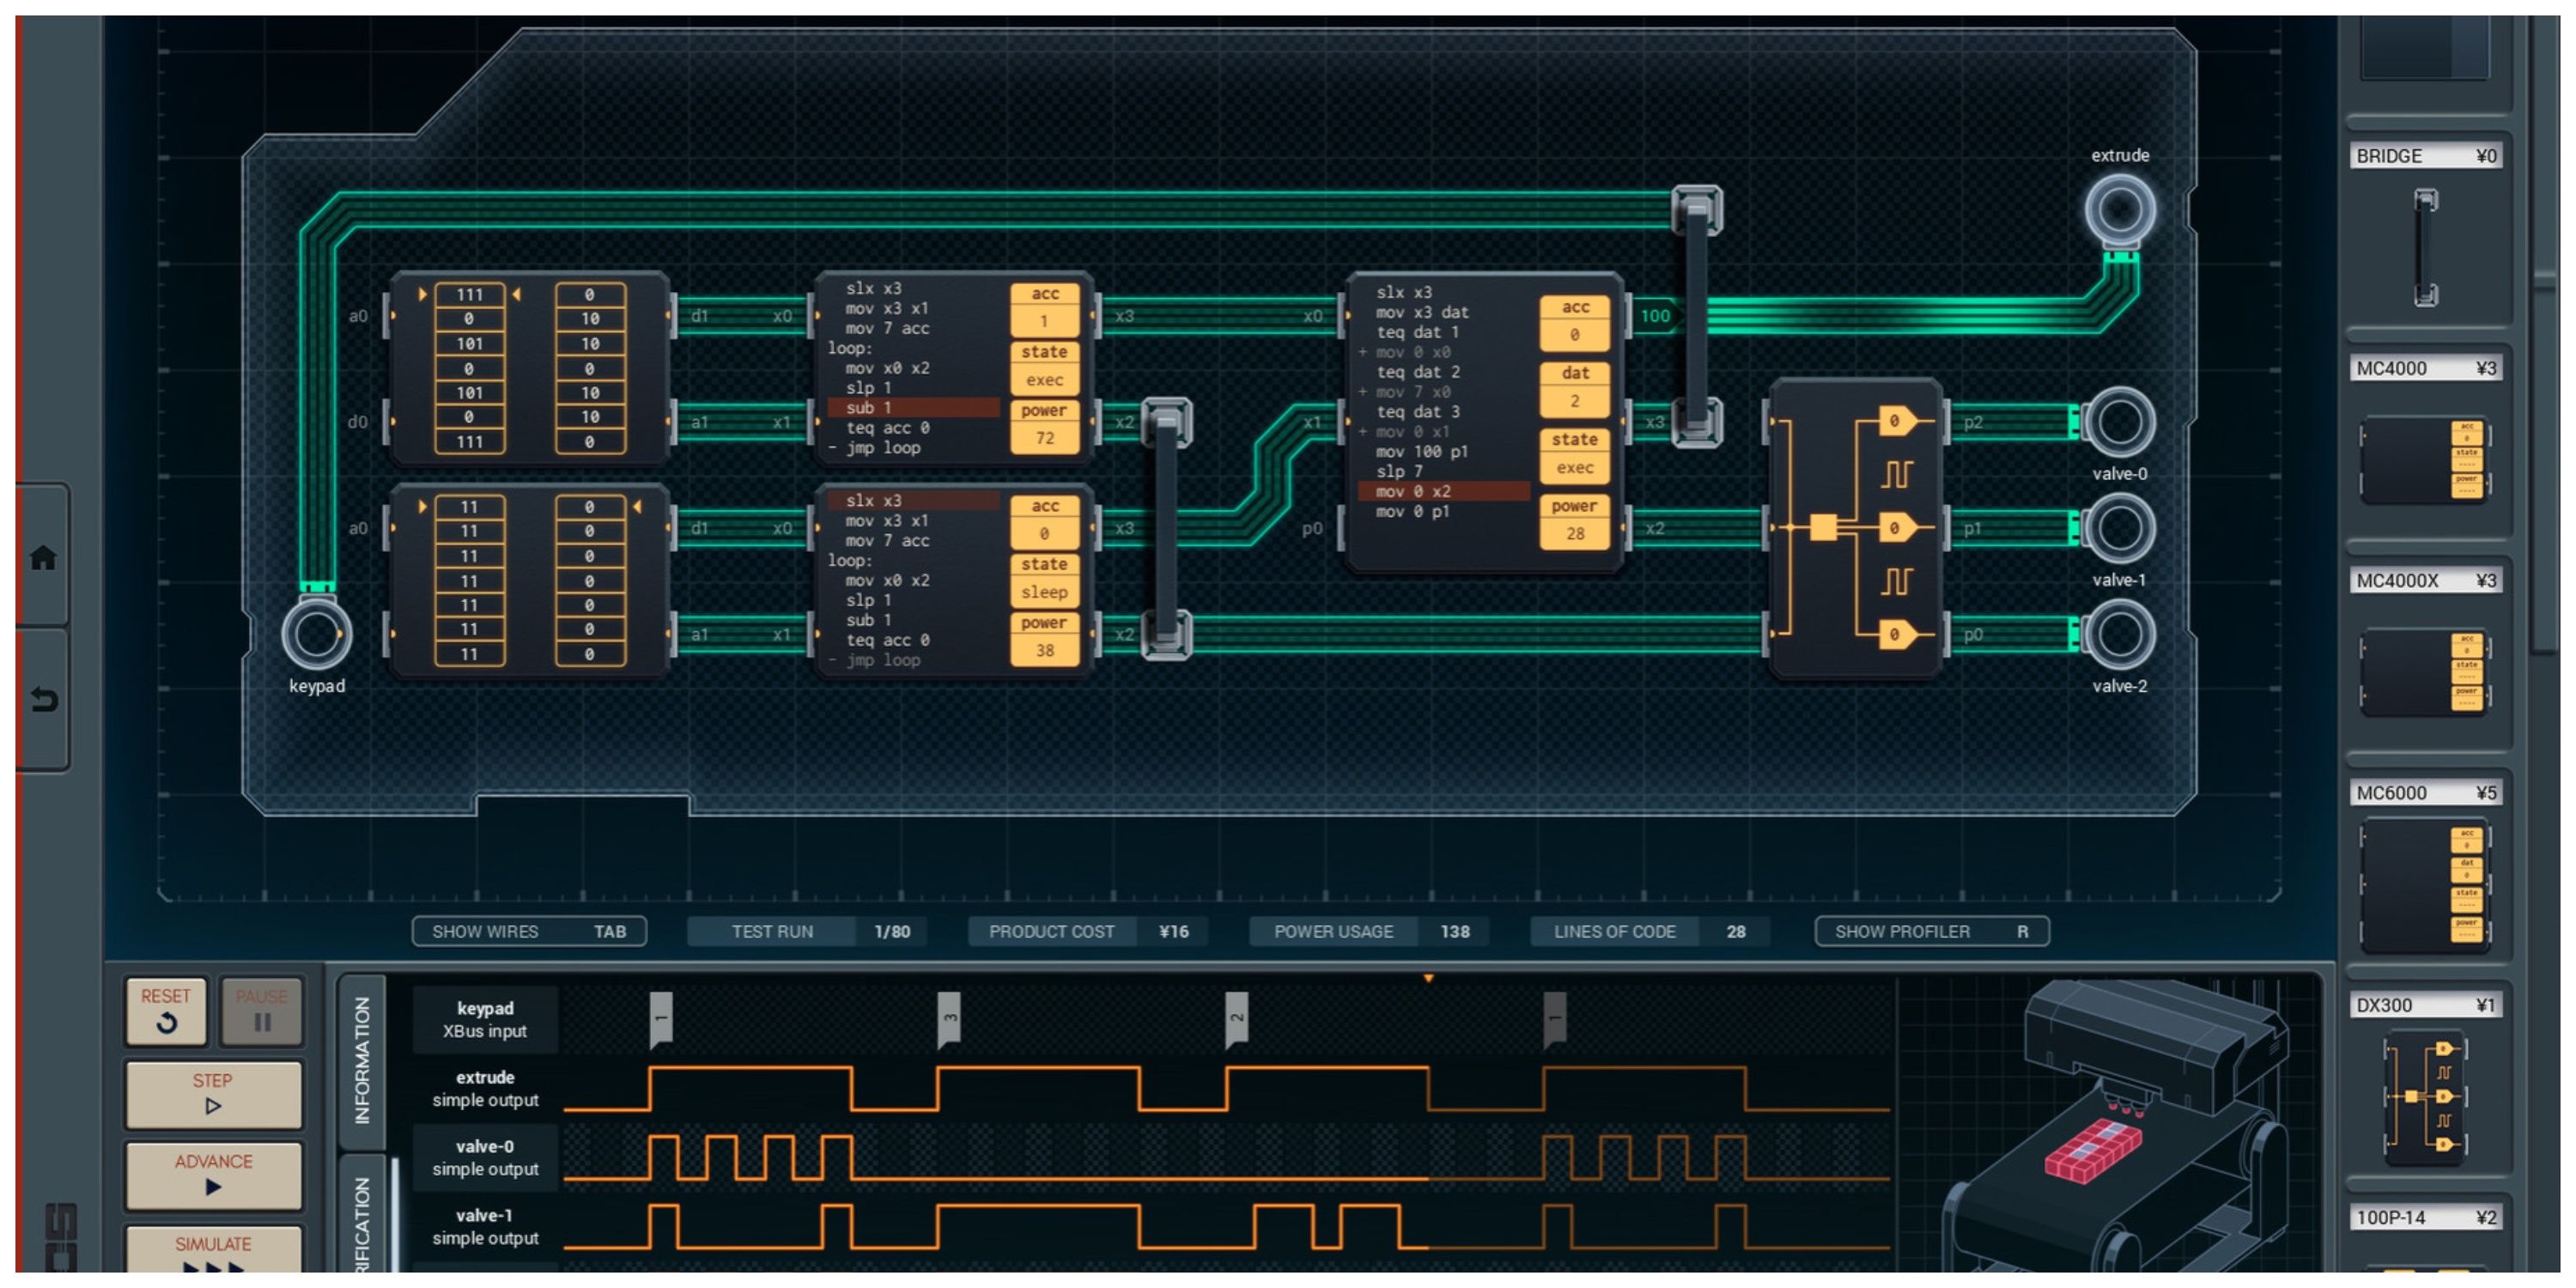This screenshot has height=1288, width=2576.
Task: Click the extrude output connector
Action: pos(2118,210)
